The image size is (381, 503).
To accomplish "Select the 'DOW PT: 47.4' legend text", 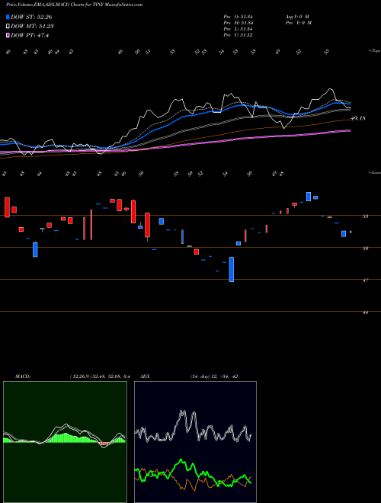I will pos(30,36).
